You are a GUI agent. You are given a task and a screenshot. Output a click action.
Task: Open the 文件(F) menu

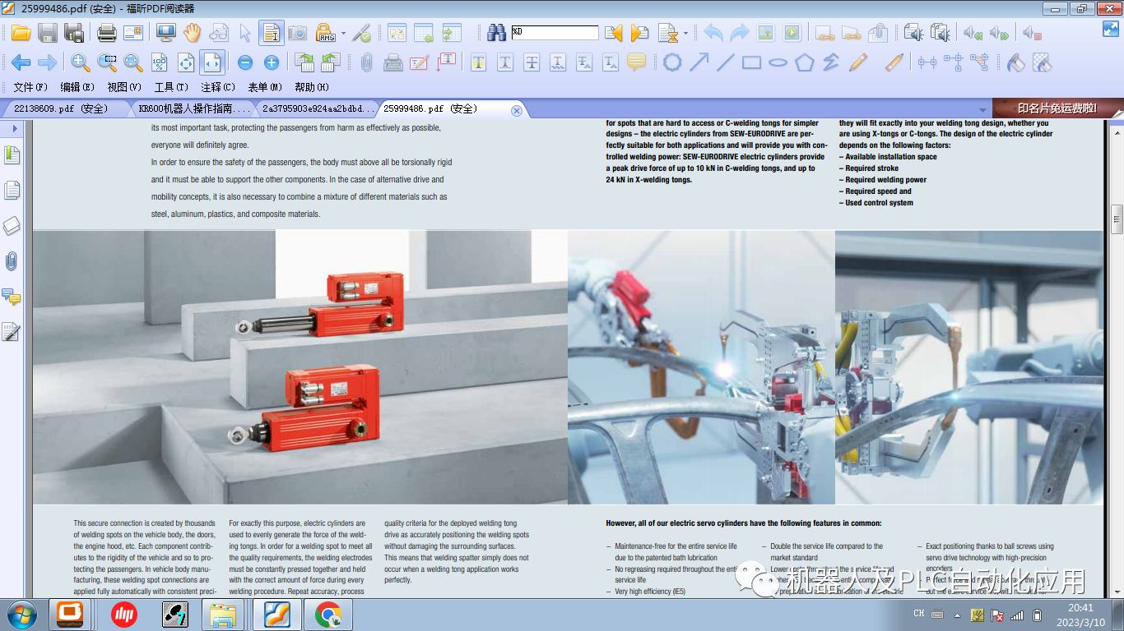point(30,87)
